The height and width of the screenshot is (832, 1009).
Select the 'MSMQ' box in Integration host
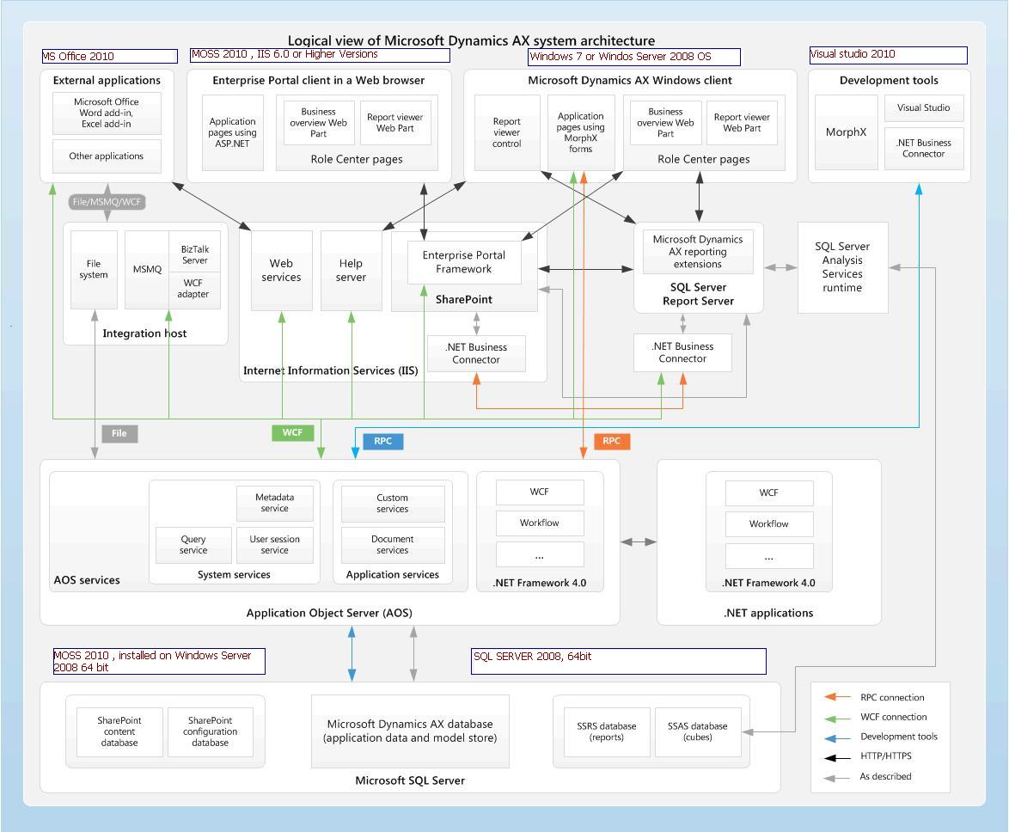[x=147, y=270]
